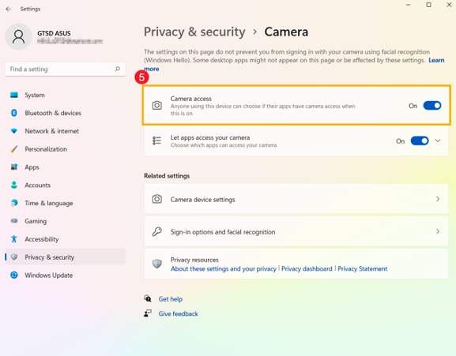
Task: Open Camera device settings chevron arrow
Action: pyautogui.click(x=438, y=199)
